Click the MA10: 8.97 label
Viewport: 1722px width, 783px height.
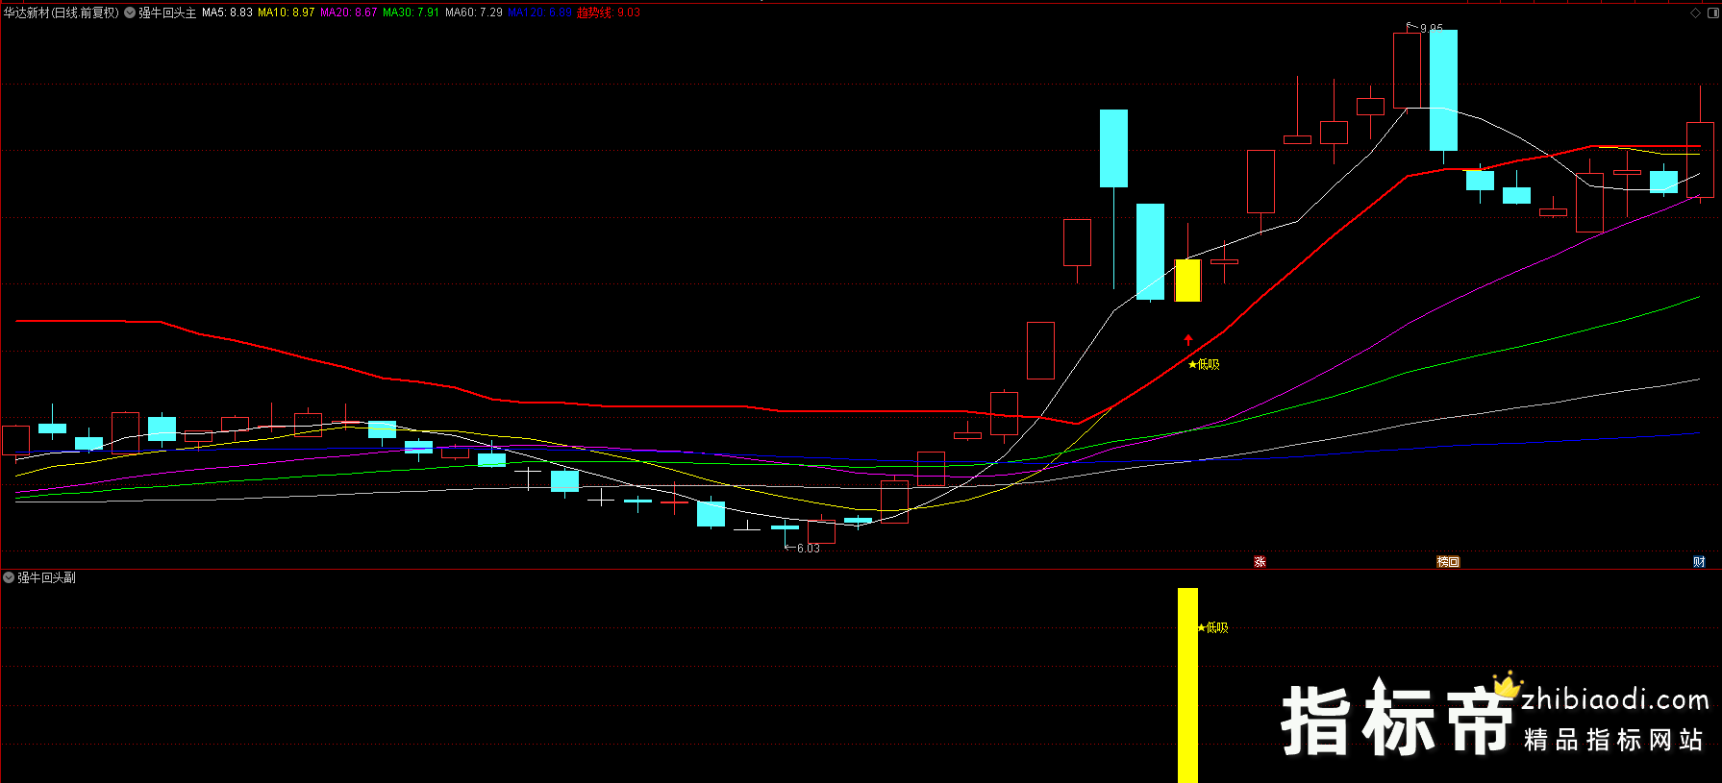pos(286,12)
